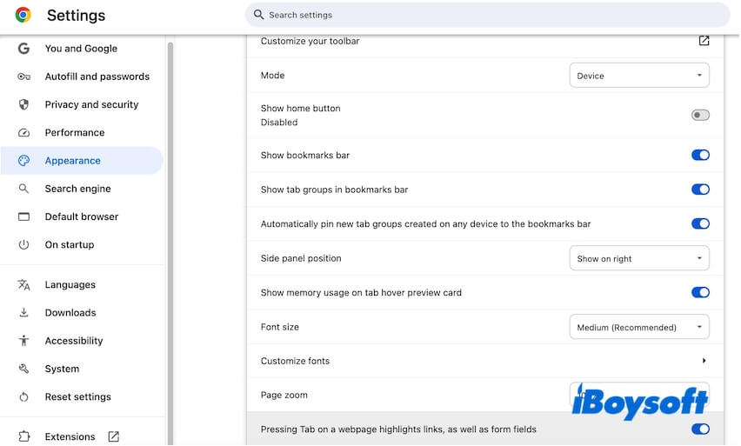Open Customize your toolbar external link icon
The image size is (741, 446).
(704, 41)
